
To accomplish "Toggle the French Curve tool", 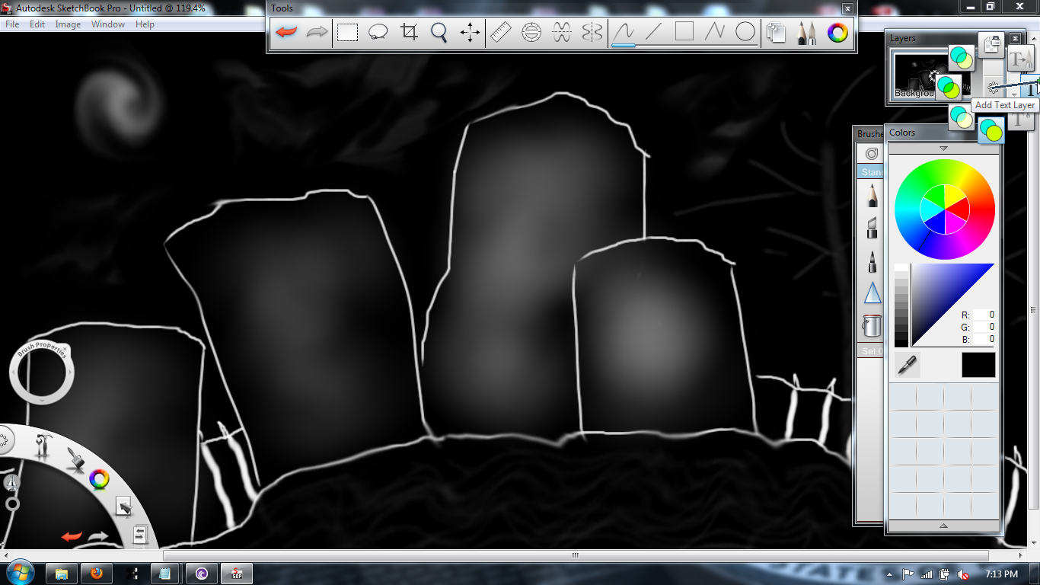I will (562, 32).
